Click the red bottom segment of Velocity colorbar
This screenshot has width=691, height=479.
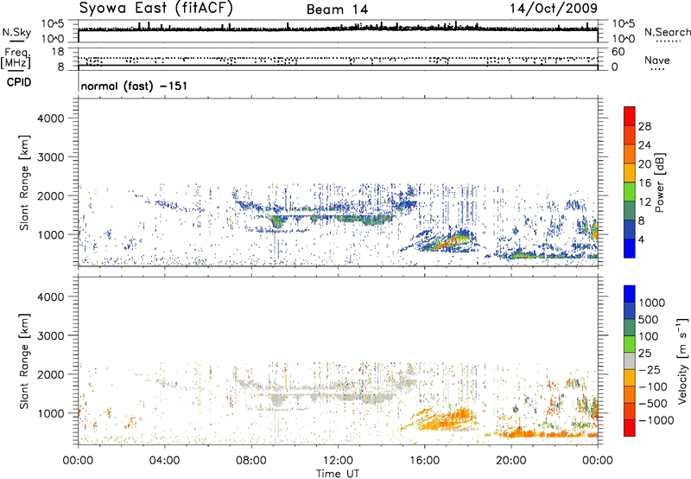[x=630, y=428]
